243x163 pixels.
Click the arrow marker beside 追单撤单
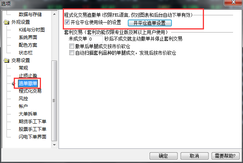coord(13,84)
